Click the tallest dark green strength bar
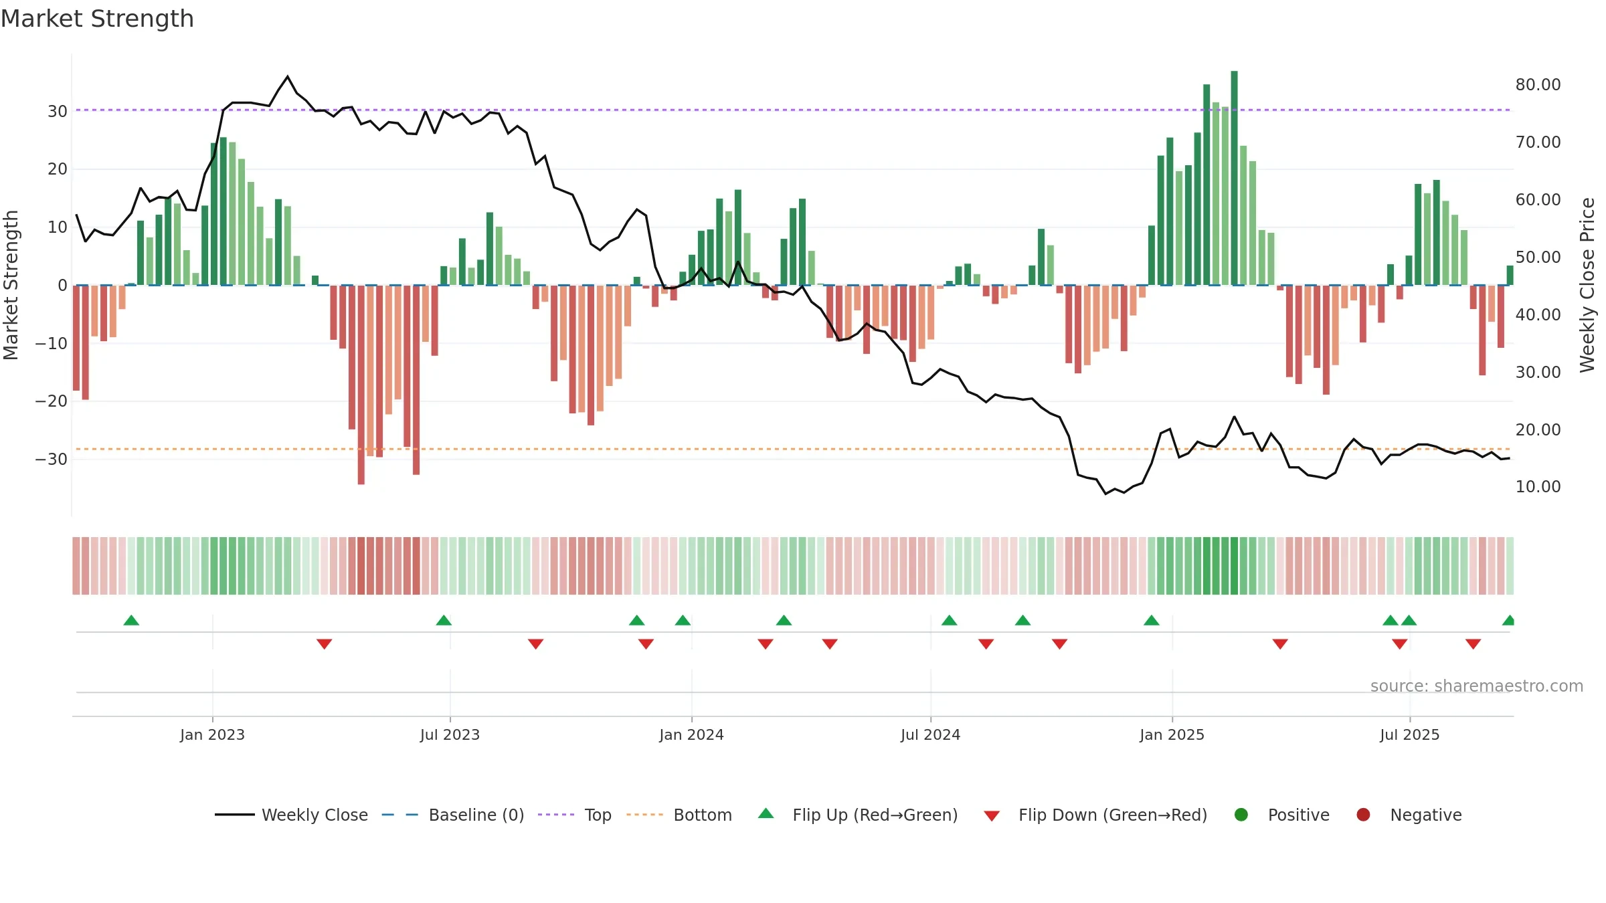 pyautogui.click(x=1235, y=178)
